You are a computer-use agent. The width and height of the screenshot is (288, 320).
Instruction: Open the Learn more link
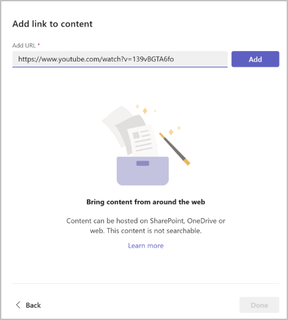click(x=146, y=246)
